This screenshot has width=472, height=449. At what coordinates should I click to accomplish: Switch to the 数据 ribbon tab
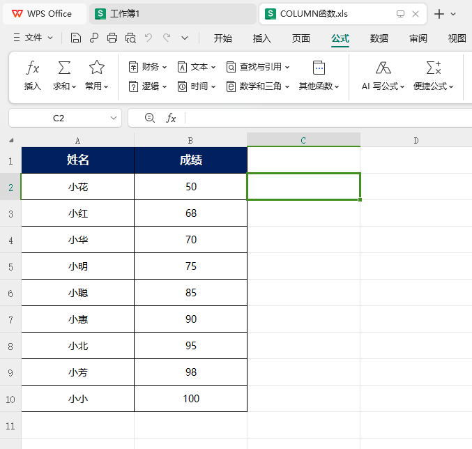379,38
